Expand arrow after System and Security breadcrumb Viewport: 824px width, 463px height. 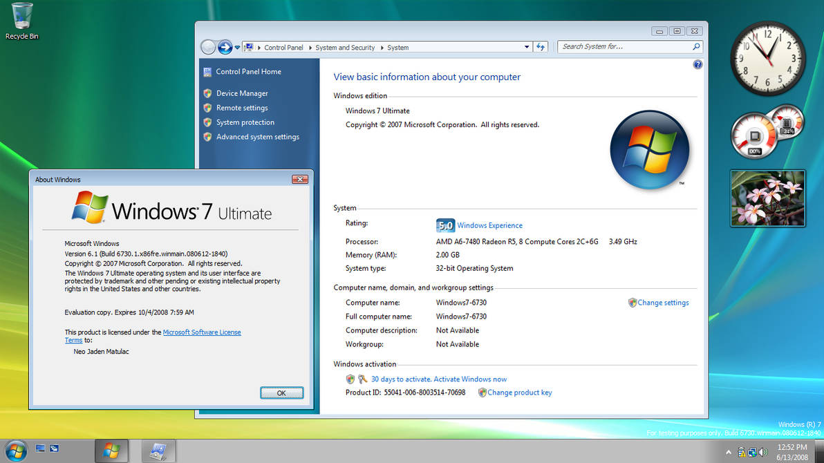[x=382, y=47]
